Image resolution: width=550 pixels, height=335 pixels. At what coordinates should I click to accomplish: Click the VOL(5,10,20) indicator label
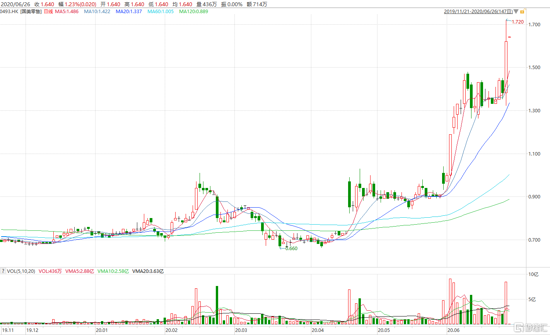(21, 271)
